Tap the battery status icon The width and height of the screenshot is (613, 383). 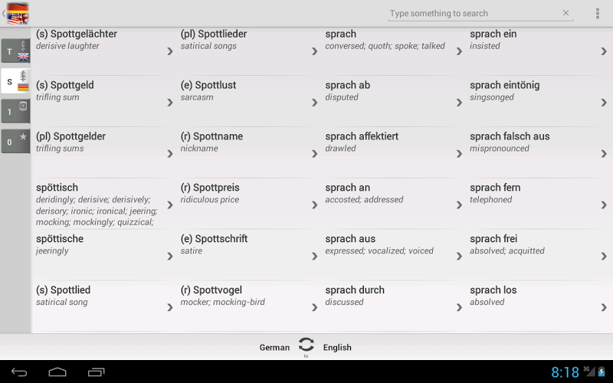click(602, 372)
